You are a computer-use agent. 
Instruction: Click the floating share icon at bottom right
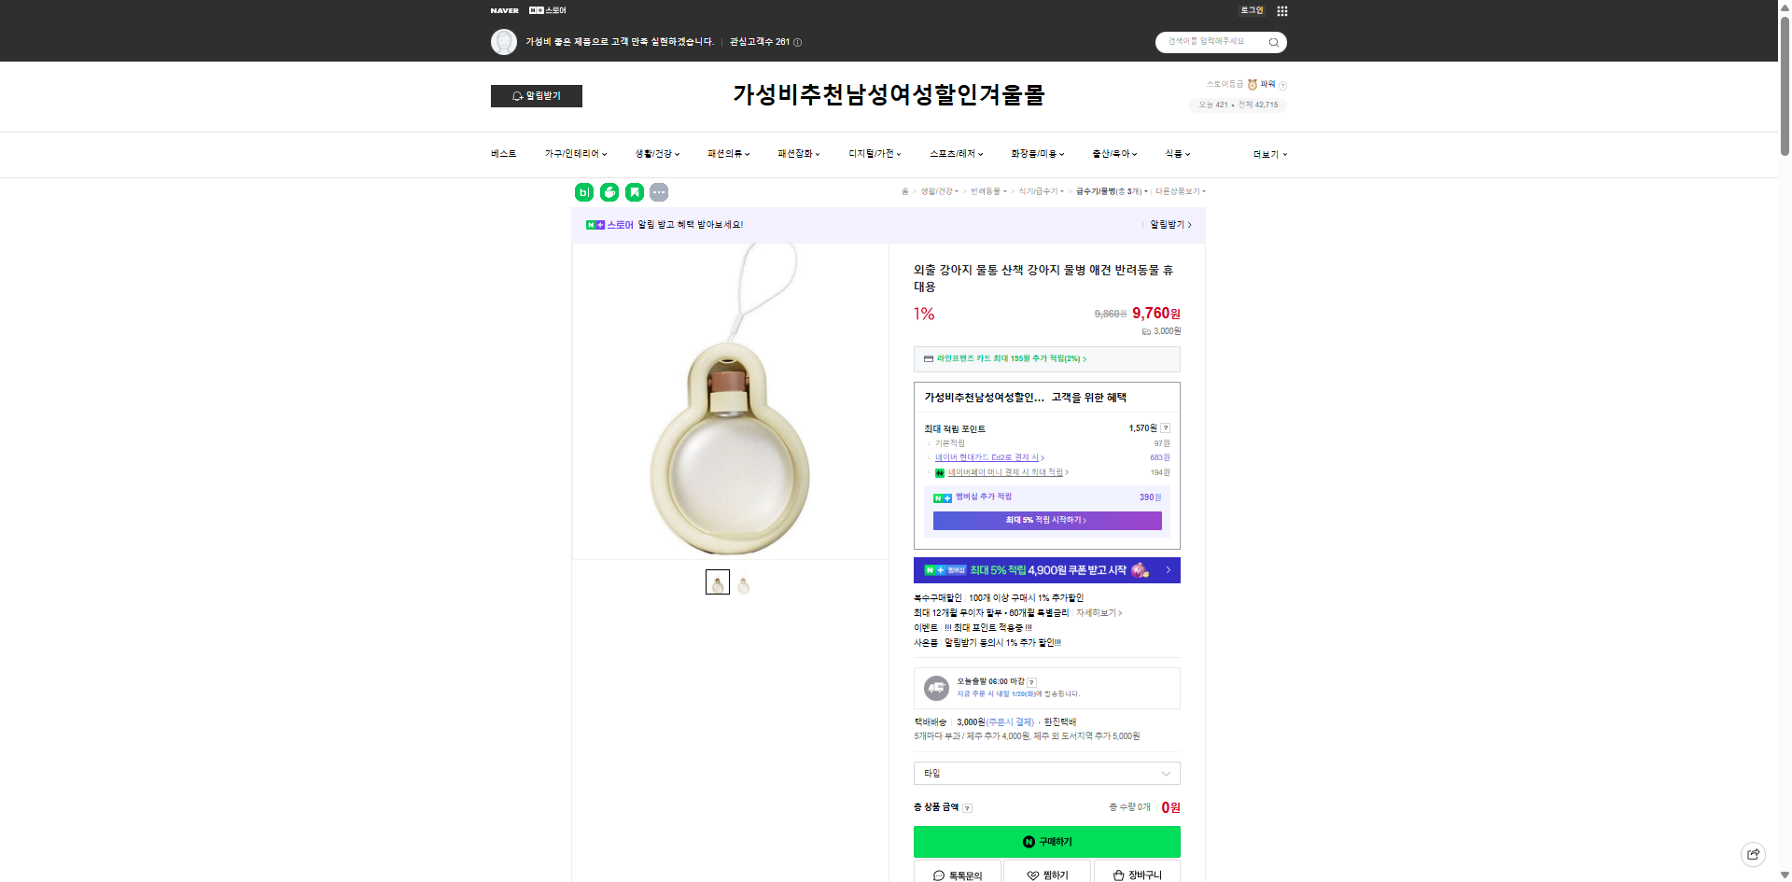pyautogui.click(x=1754, y=854)
